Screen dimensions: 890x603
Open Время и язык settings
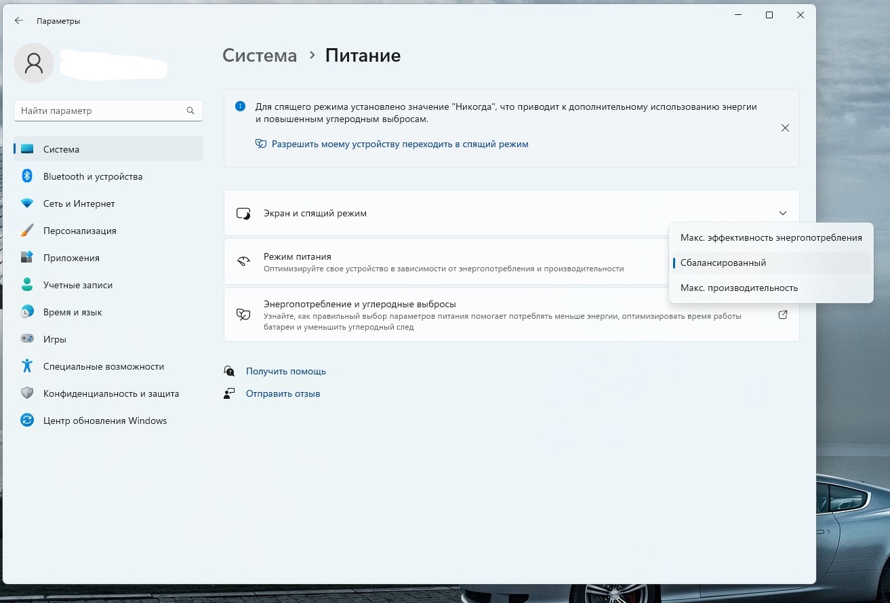[x=108, y=312]
